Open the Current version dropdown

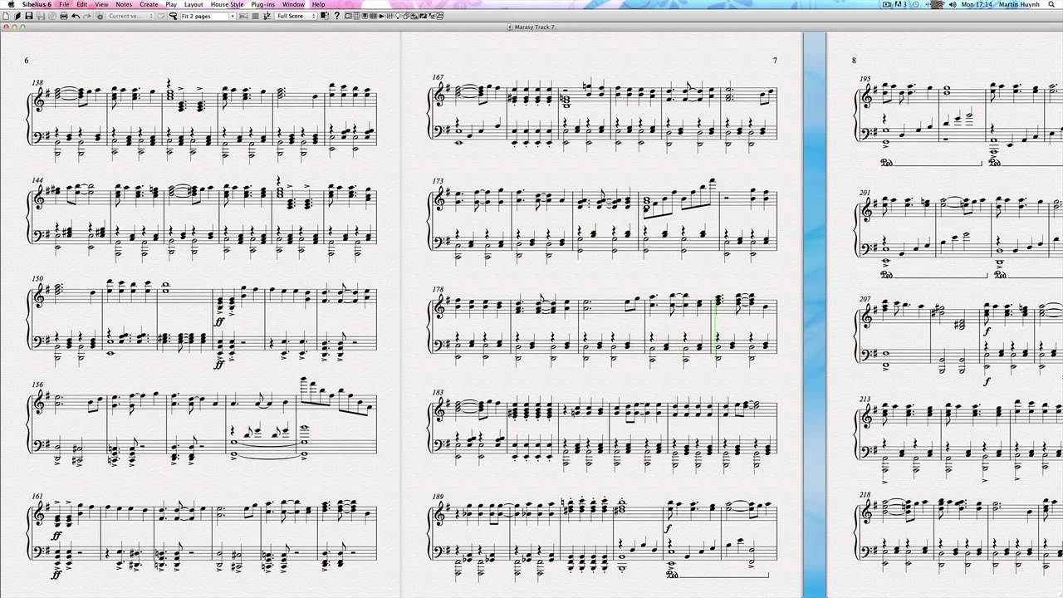130,16
